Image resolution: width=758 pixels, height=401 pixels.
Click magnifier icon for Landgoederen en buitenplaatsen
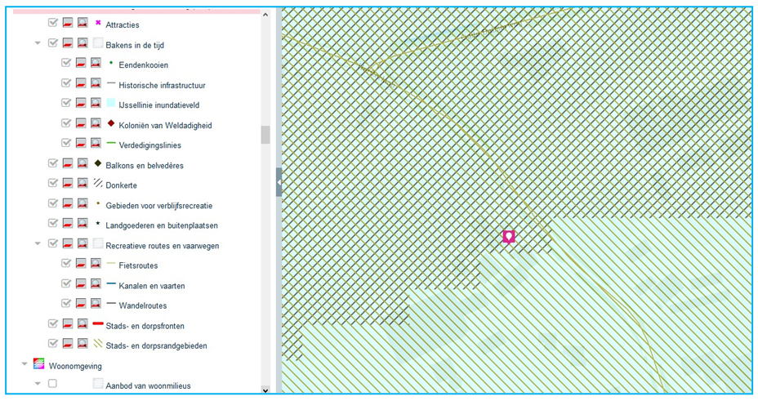tap(82, 224)
